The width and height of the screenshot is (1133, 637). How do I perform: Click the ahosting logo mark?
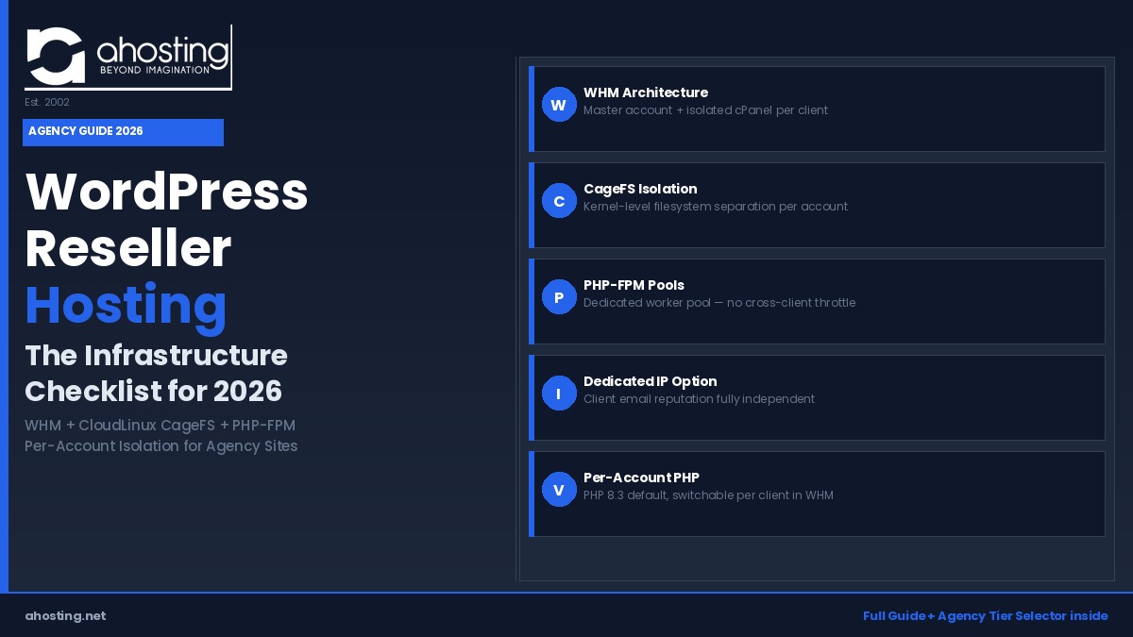pyautogui.click(x=58, y=57)
